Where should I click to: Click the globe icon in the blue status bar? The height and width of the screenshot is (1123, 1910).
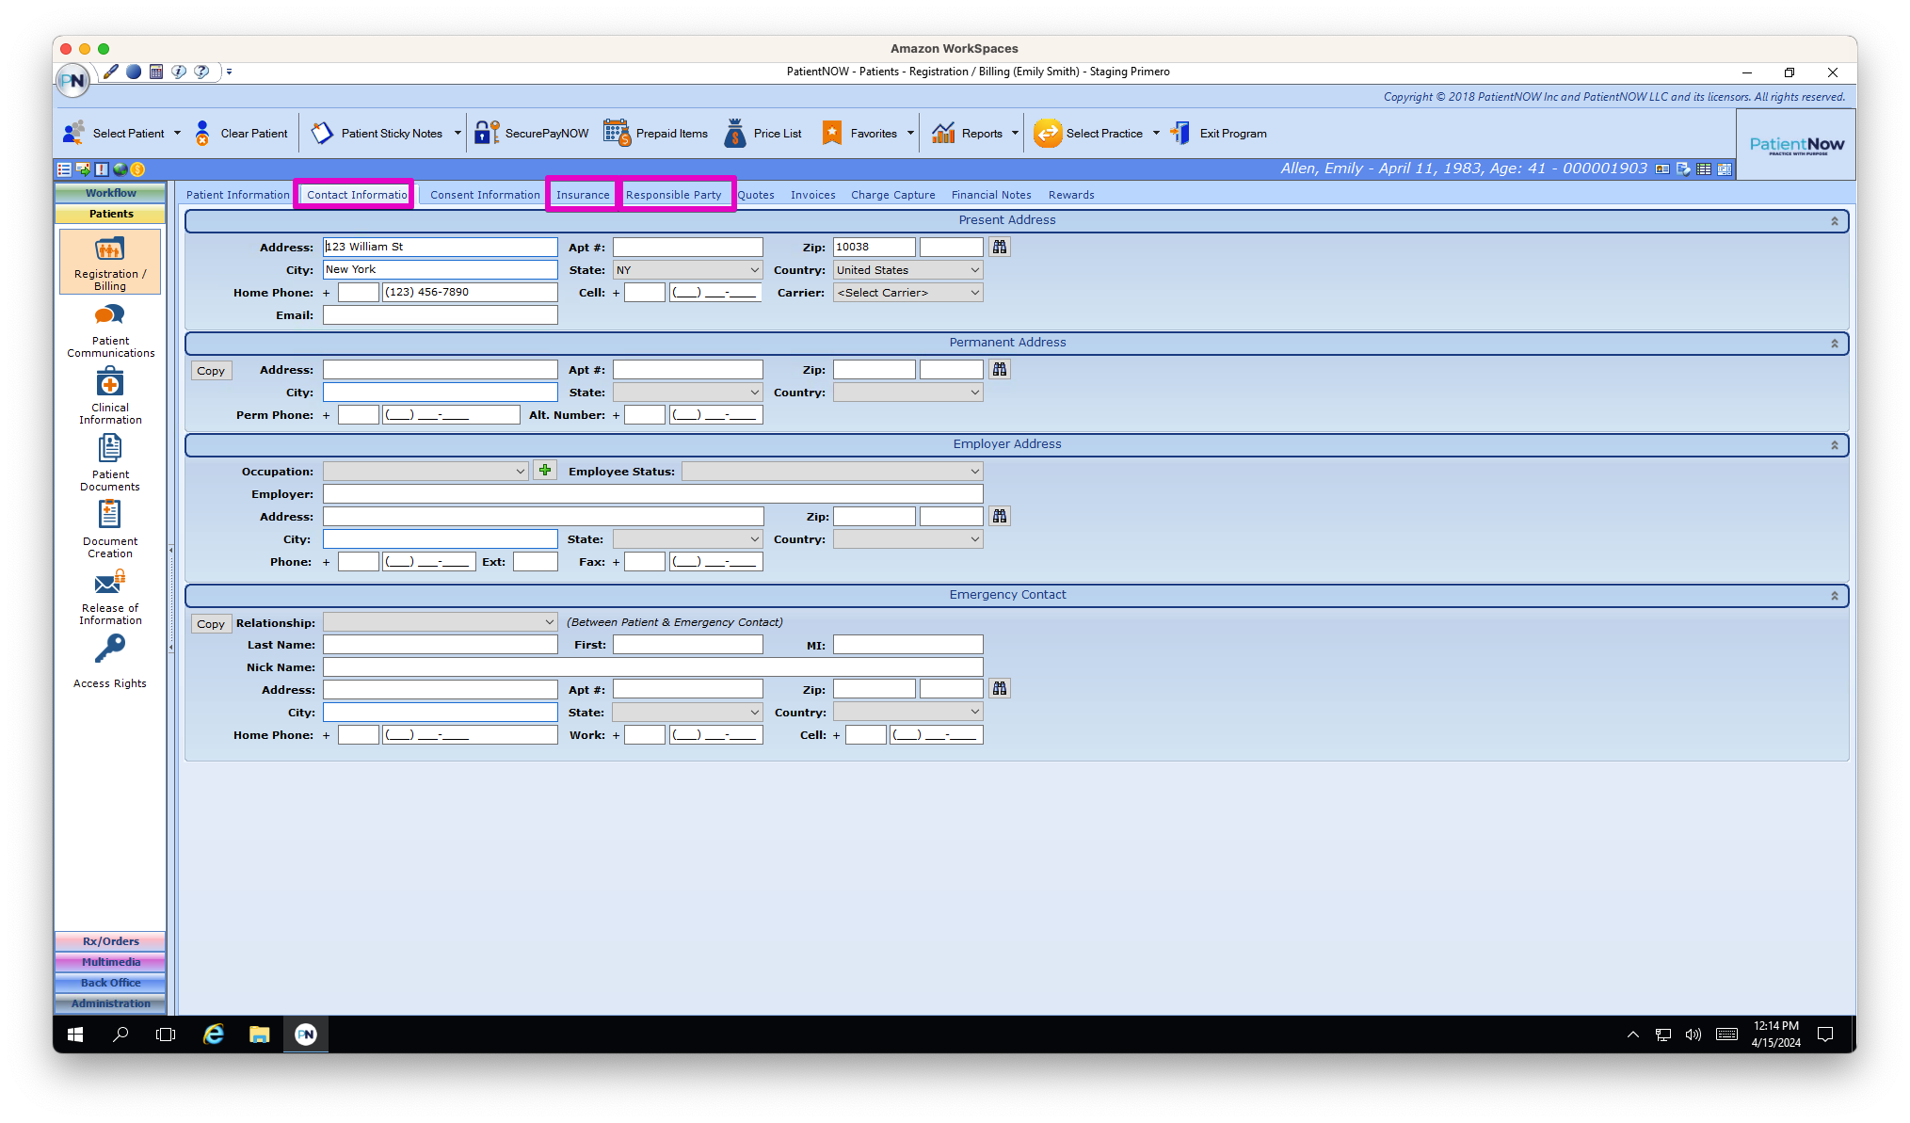[x=121, y=169]
